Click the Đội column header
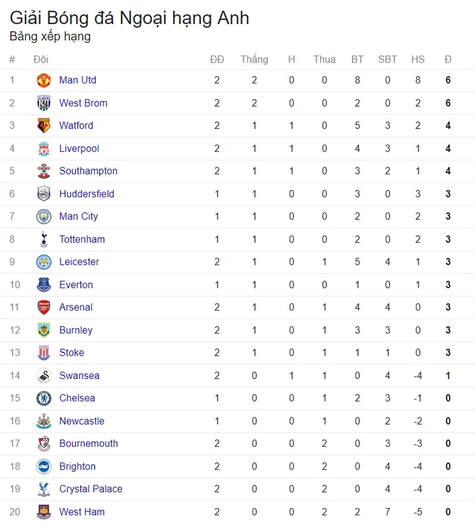The width and height of the screenshot is (475, 523). point(40,59)
